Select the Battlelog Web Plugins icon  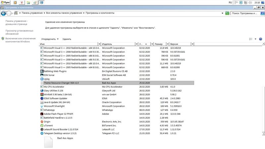42,71
